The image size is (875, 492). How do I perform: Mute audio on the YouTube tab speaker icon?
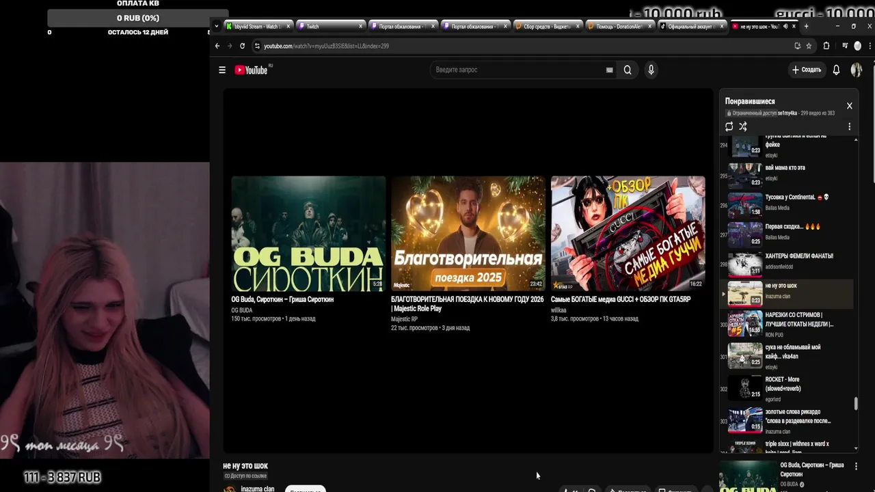click(x=785, y=27)
